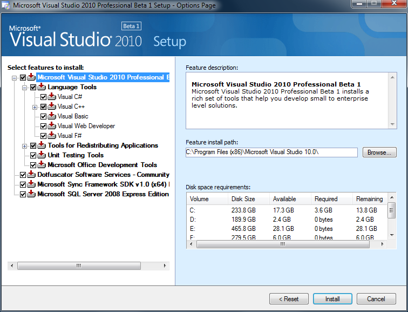Click the install icon beside Visual C#
This screenshot has height=312, width=408.
pyautogui.click(x=52, y=96)
